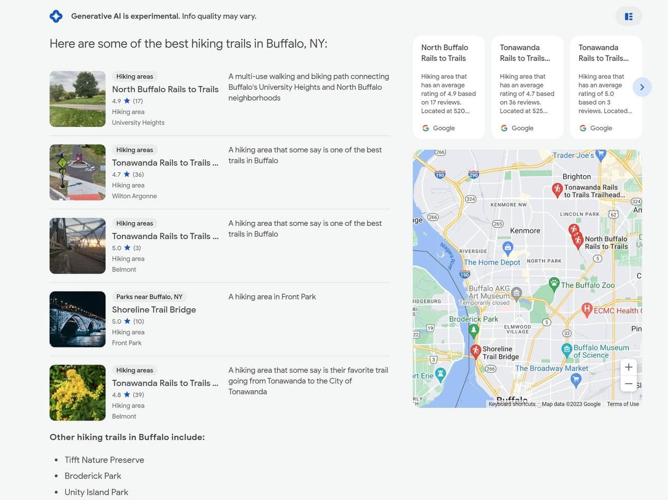Screen dimensions: 668x500
Task: Zoom out on the map
Action: pos(628,383)
